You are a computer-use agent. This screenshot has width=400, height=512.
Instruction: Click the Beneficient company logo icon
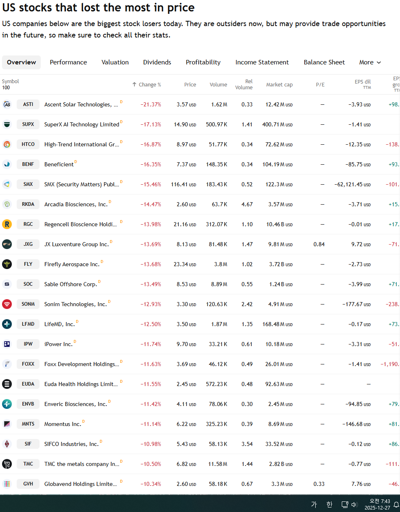[x=7, y=164]
